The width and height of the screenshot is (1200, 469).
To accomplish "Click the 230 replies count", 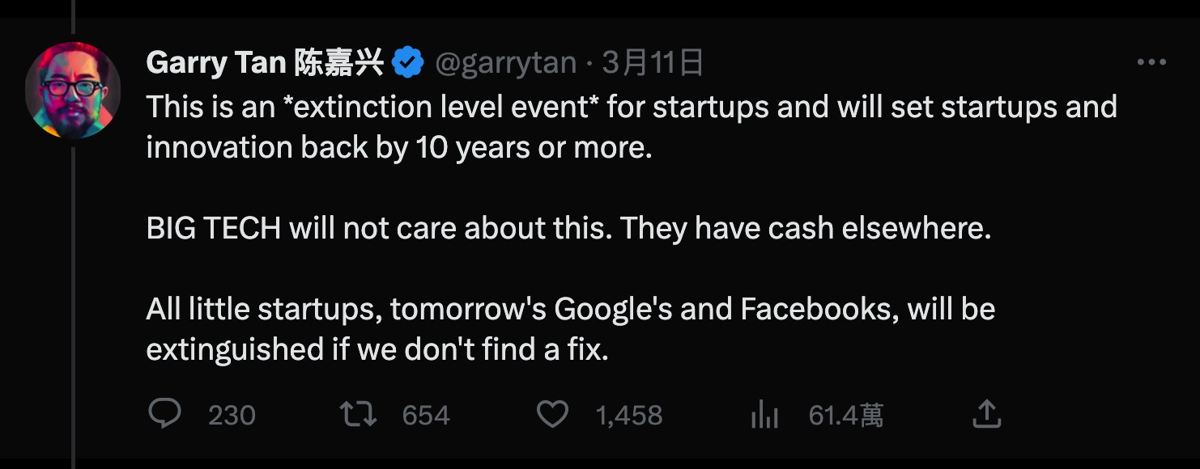I will tap(232, 416).
